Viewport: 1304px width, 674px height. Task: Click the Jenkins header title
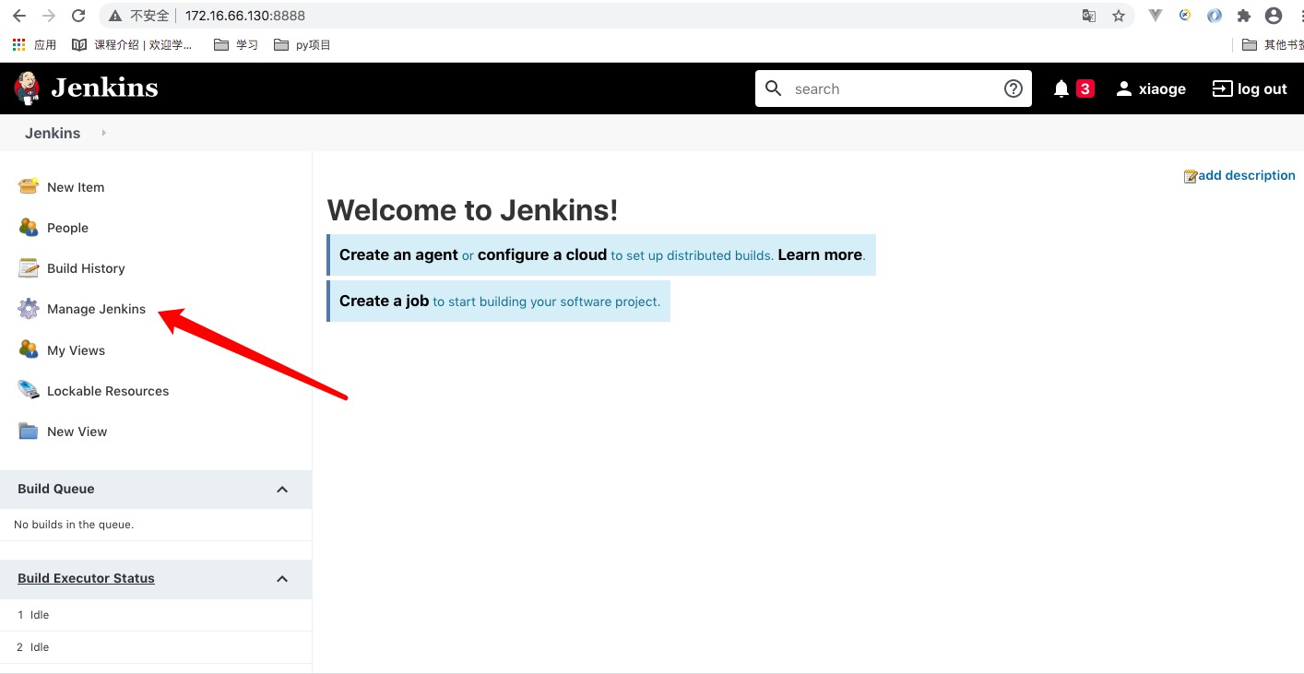(x=104, y=88)
